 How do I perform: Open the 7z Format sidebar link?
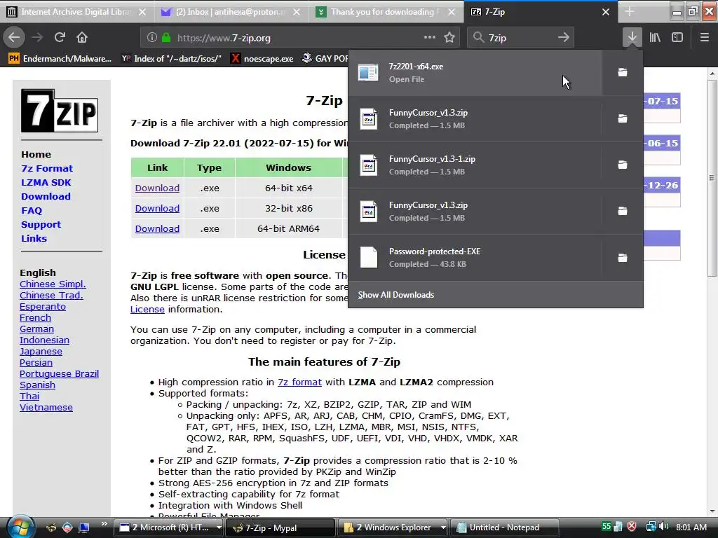tap(47, 168)
